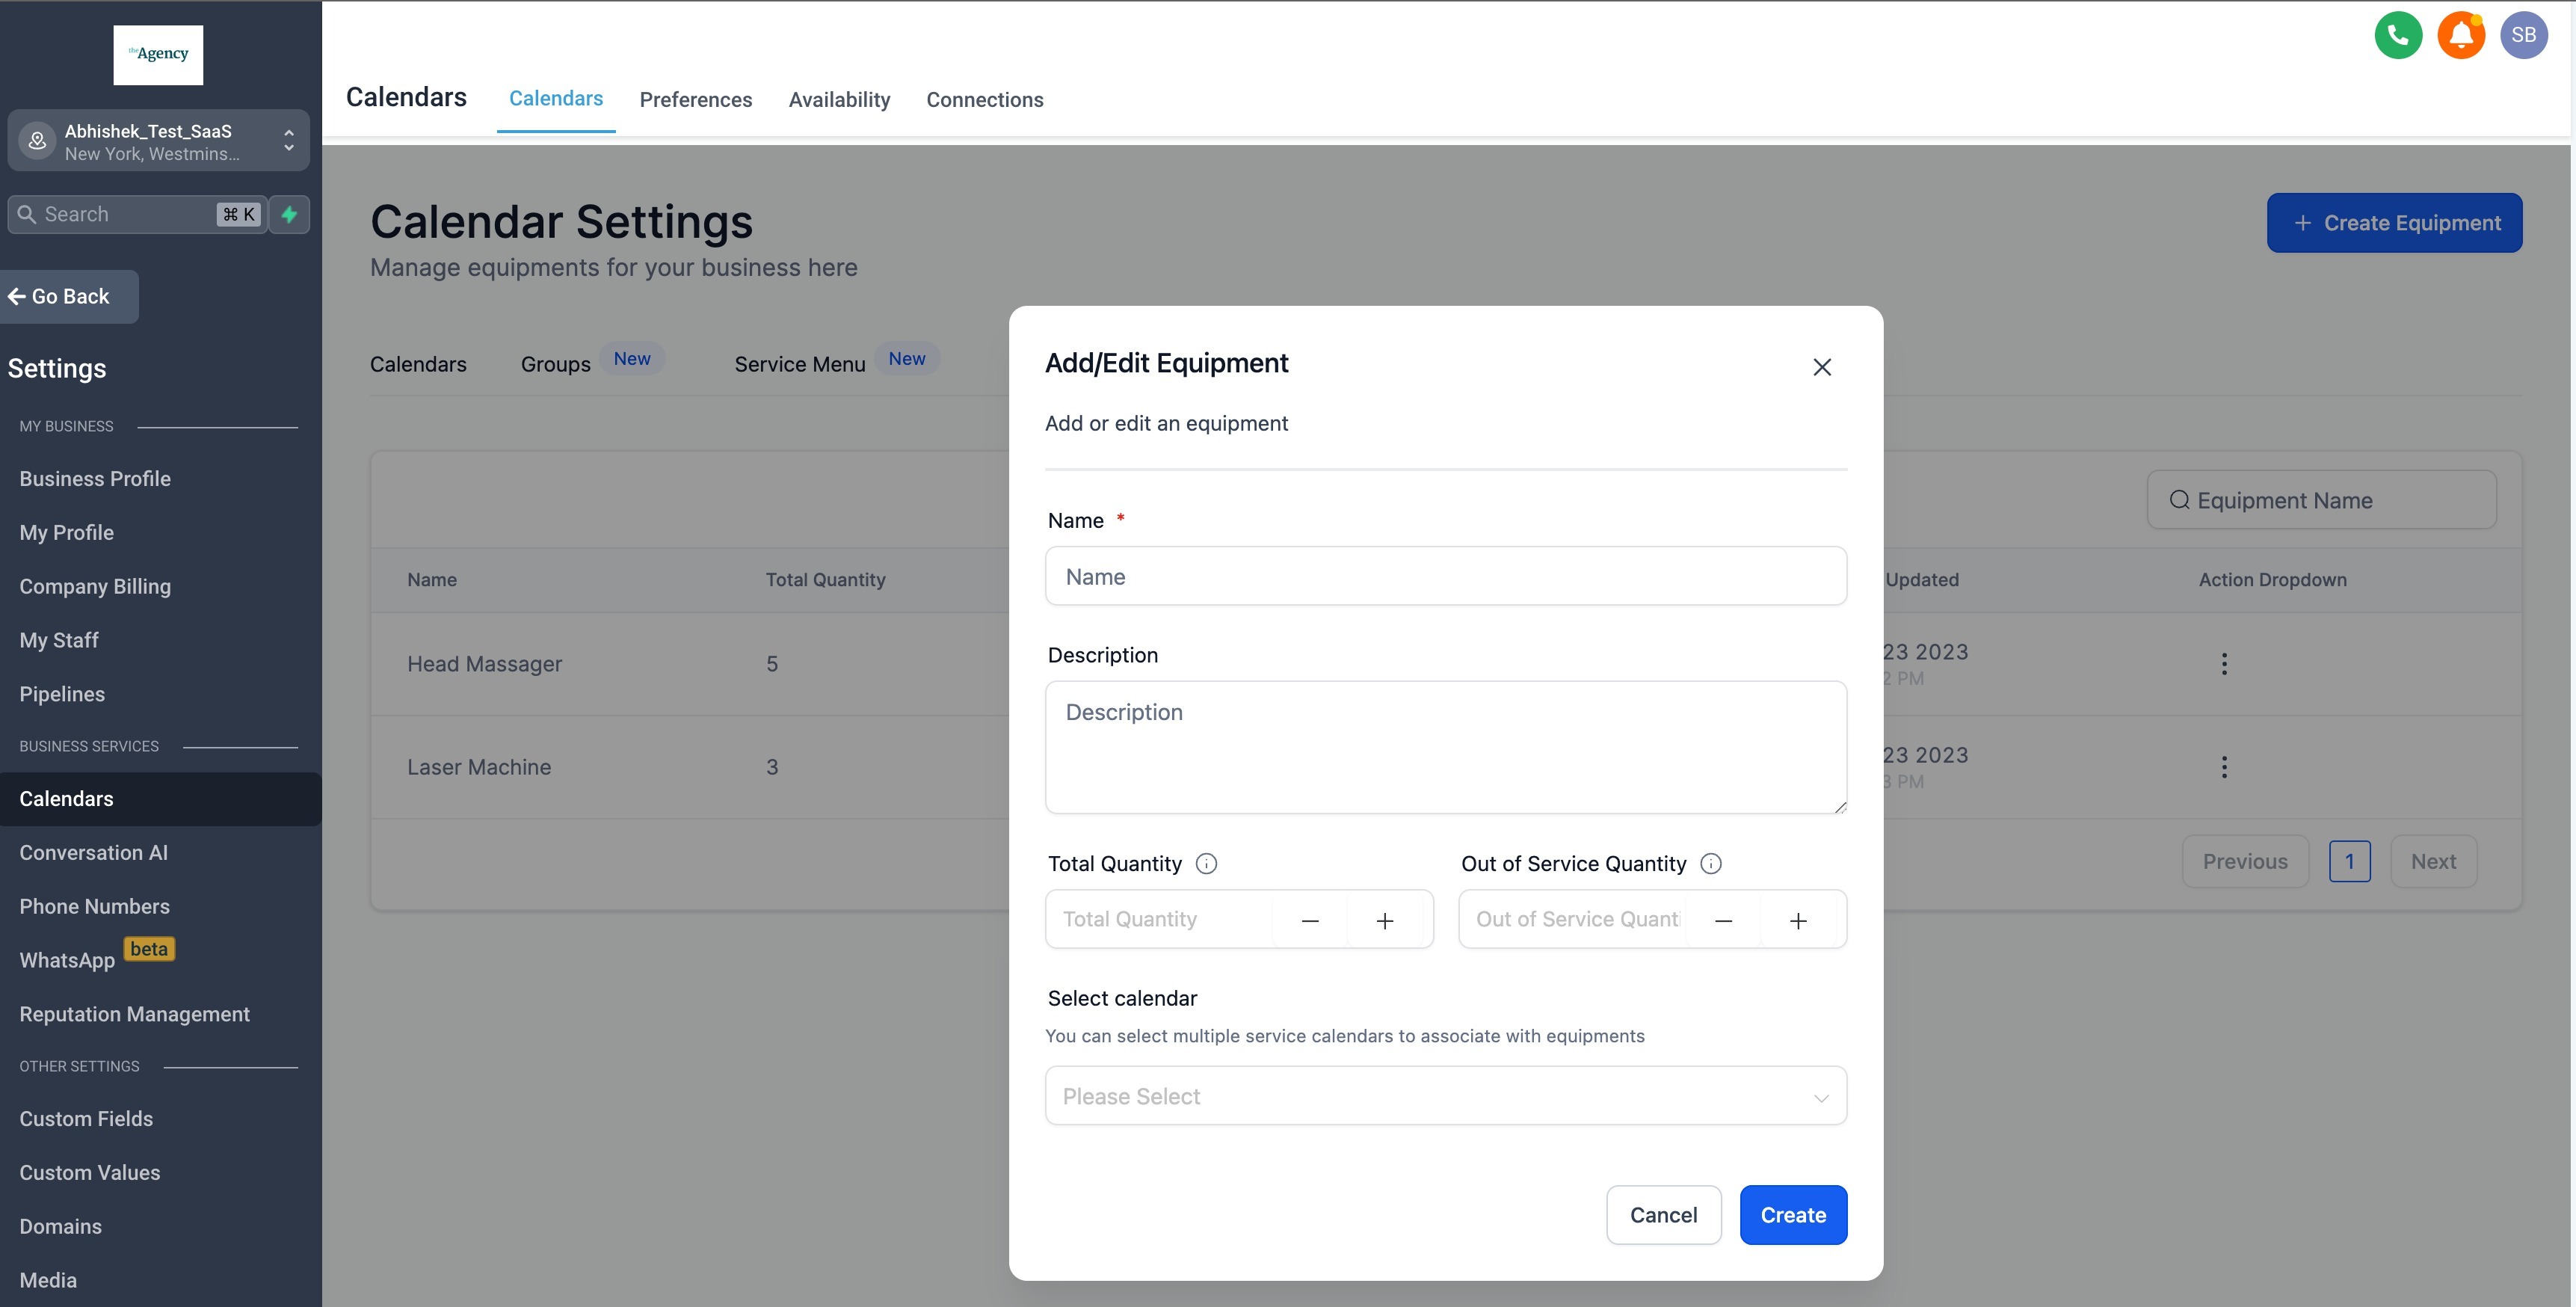Image resolution: width=2576 pixels, height=1307 pixels.
Task: Close the Add/Edit Equipment dialog
Action: click(x=1821, y=367)
